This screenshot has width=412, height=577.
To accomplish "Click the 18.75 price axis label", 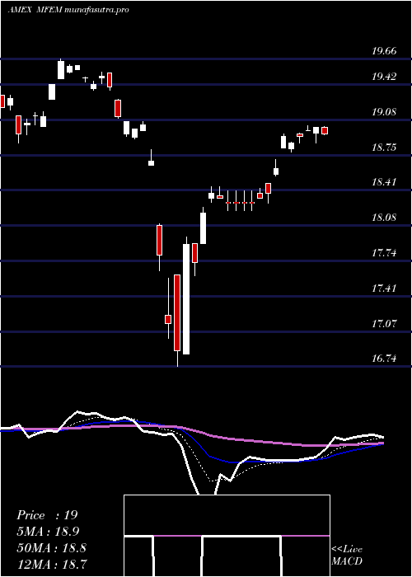I will pos(384,148).
